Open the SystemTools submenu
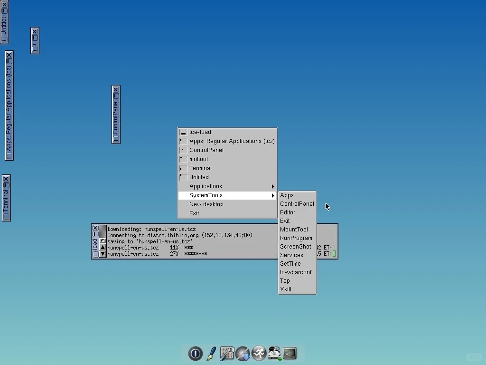Viewport: 486px width, 365px height. [x=206, y=195]
